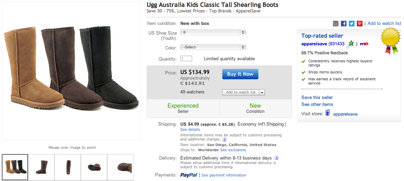The width and height of the screenshot is (404, 181).
Task: Share this listing on Facebook
Action: (x=344, y=24)
